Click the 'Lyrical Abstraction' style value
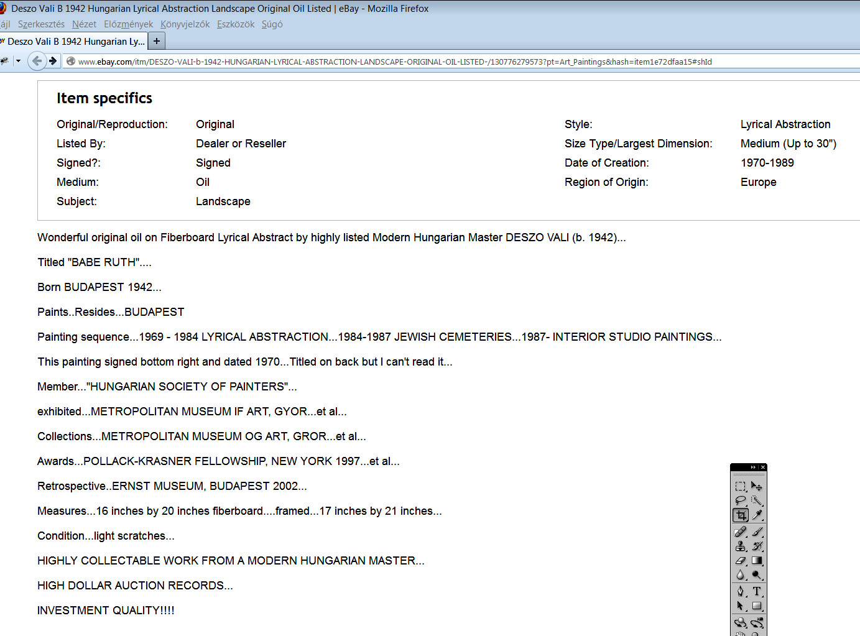860x636 pixels. click(785, 124)
